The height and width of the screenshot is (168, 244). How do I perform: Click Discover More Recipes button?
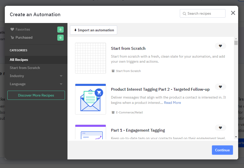coord(36,95)
